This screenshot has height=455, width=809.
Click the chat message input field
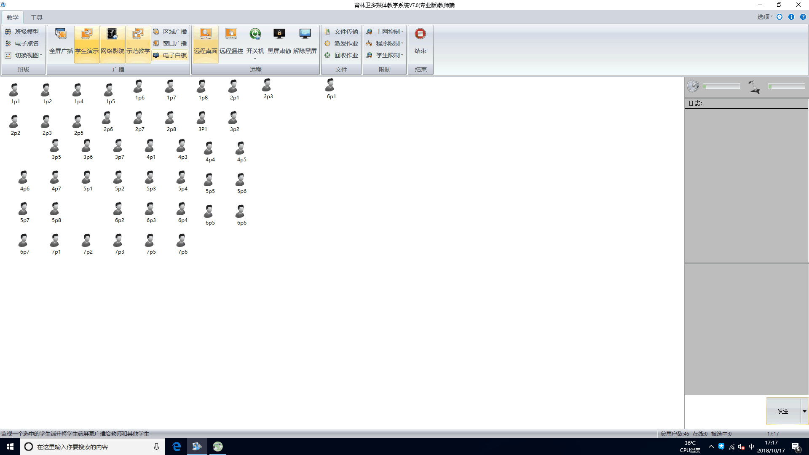pyautogui.click(x=725, y=412)
